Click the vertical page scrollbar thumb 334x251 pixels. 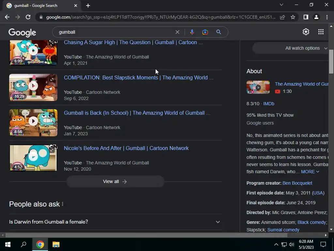[331, 61]
